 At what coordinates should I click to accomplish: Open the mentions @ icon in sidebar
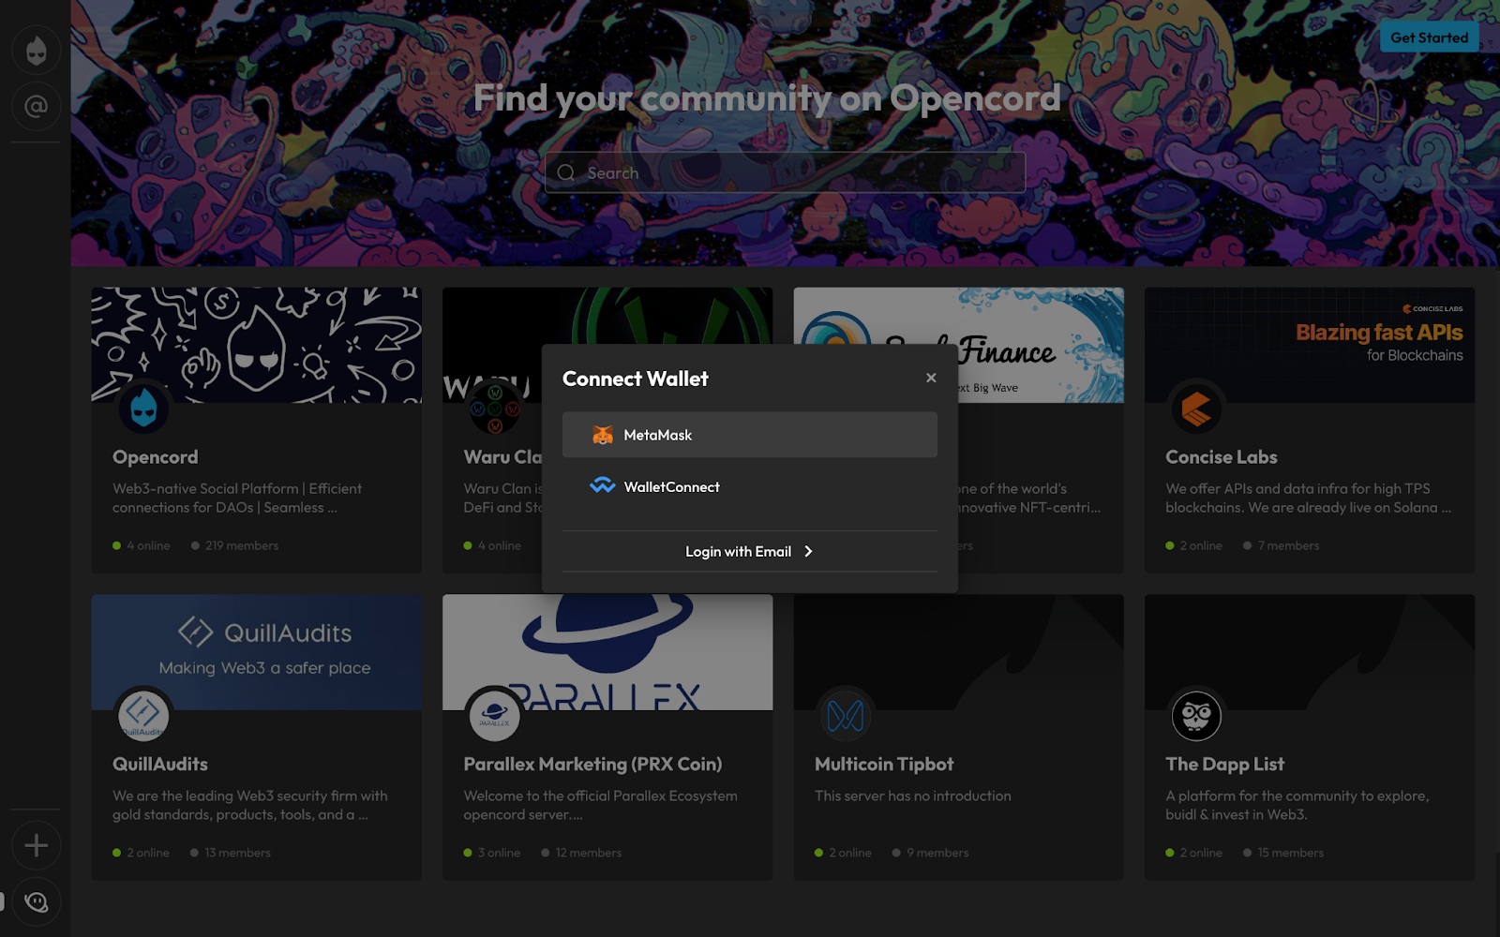36,107
